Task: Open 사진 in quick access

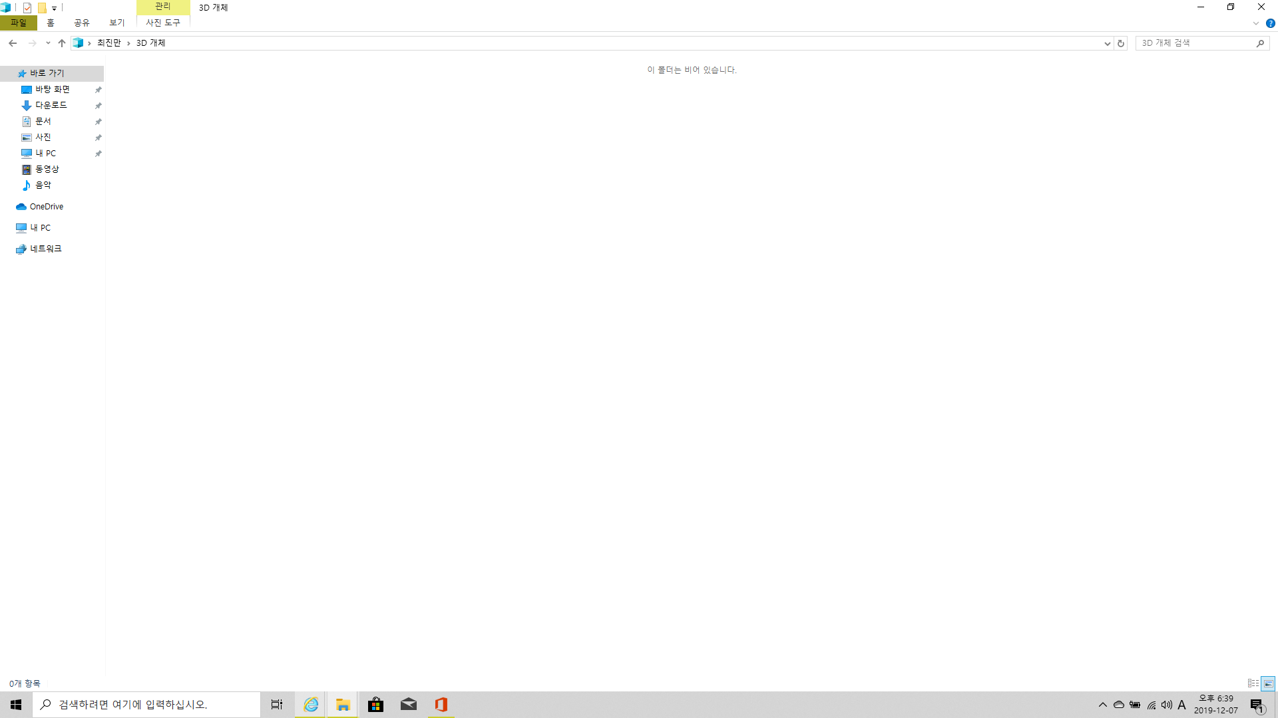Action: pyautogui.click(x=52, y=137)
